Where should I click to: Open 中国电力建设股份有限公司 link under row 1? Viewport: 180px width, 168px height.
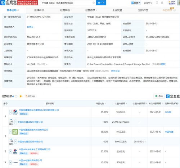tap(30, 122)
